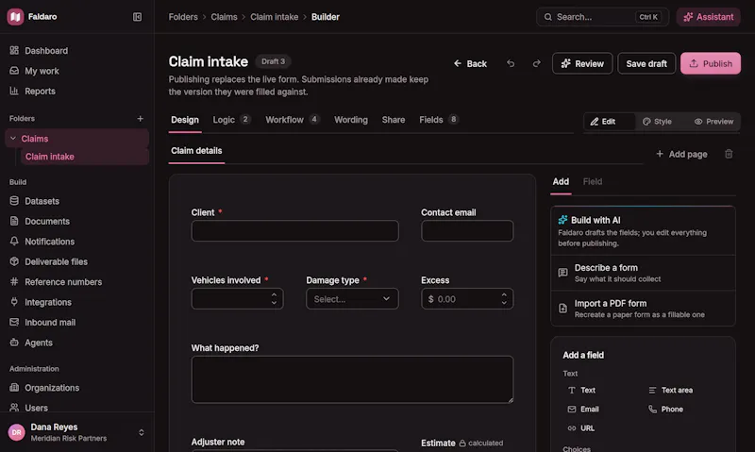Click the Review button
The image size is (755, 452).
582,63
